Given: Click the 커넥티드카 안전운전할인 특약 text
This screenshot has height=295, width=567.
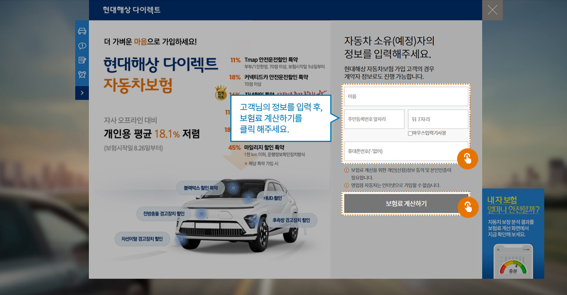Looking at the screenshot, I should pos(276,77).
